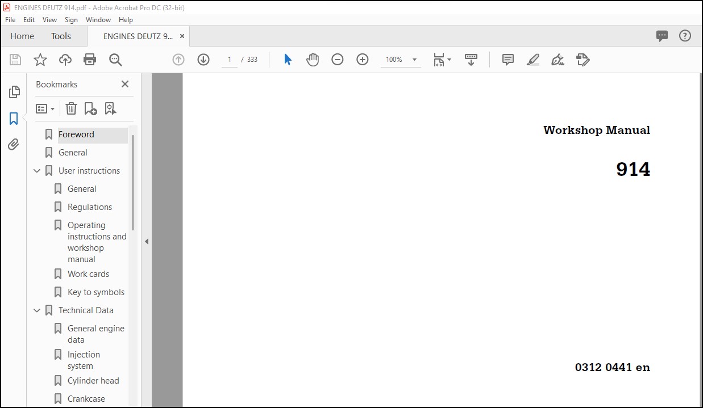Click the upload to cloud icon

tap(65, 60)
